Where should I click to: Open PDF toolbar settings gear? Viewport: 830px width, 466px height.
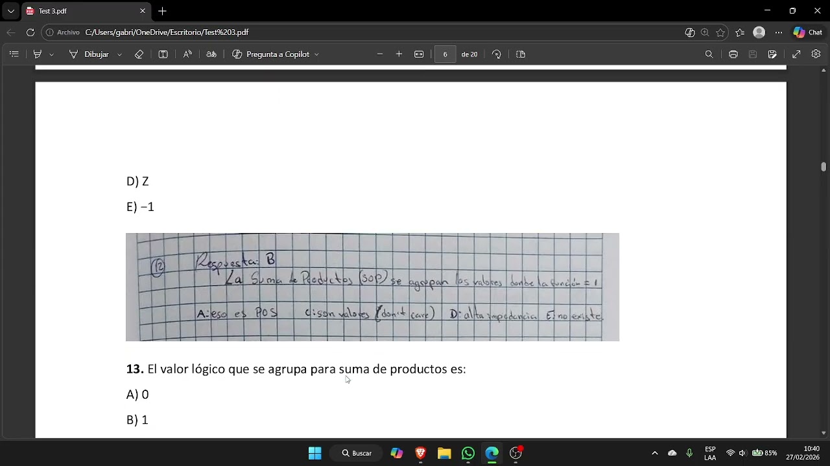tap(816, 54)
